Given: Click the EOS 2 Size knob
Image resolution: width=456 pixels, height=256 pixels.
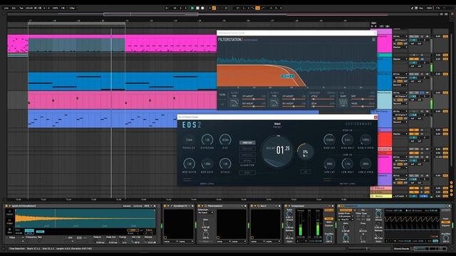Looking at the screenshot, I should click(x=225, y=140).
